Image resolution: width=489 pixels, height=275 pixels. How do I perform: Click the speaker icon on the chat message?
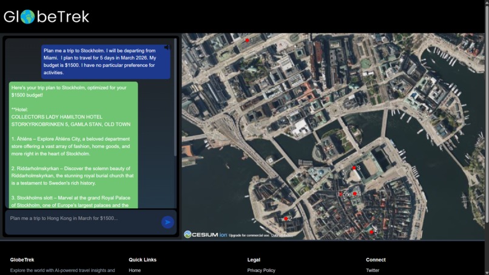(167, 47)
